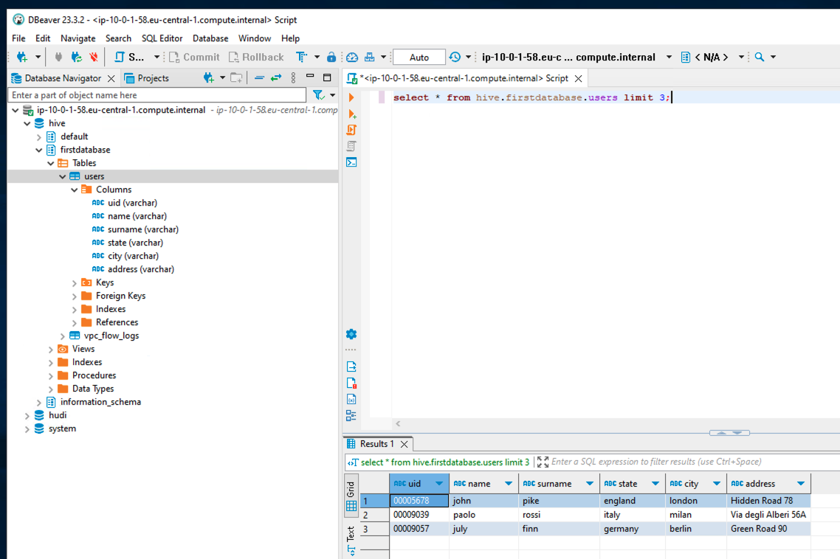840x559 pixels.
Task: Open the SQL Editor menu
Action: (x=162, y=38)
